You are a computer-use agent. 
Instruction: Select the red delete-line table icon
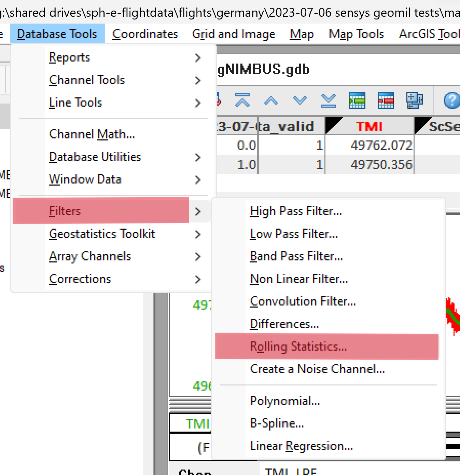pyautogui.click(x=386, y=100)
